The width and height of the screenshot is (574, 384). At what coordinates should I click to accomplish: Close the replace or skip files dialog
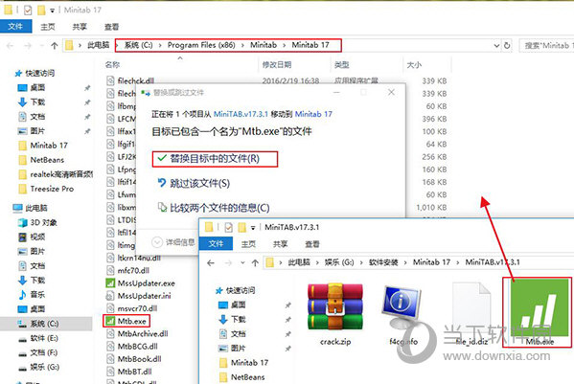[x=391, y=92]
